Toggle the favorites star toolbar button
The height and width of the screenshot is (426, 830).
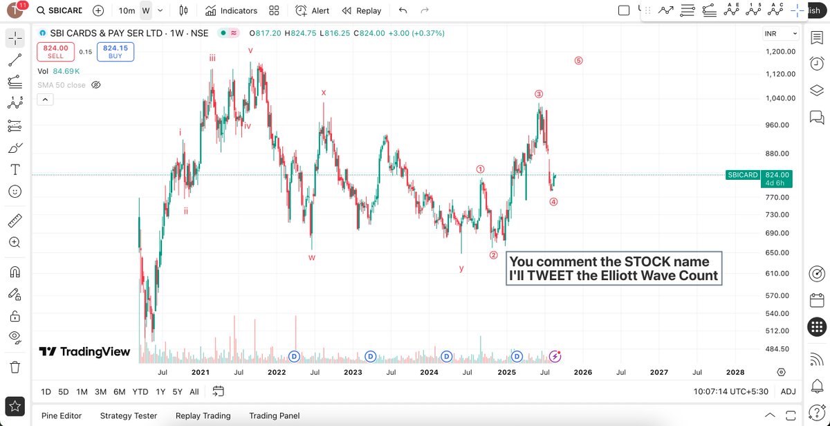tap(15, 406)
